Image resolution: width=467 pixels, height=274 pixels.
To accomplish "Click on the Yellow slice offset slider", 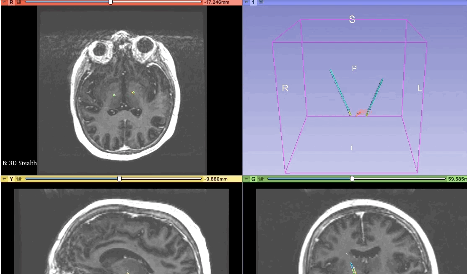I will 114,179.
